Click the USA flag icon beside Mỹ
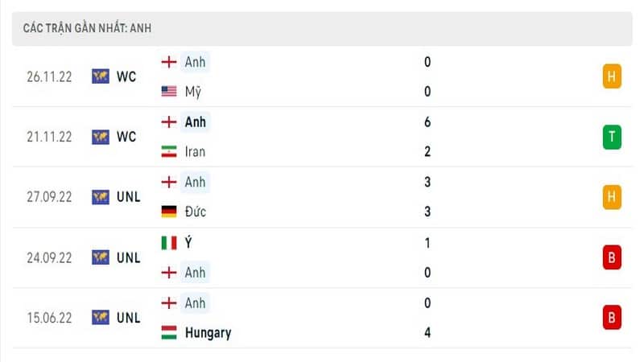 pyautogui.click(x=169, y=91)
